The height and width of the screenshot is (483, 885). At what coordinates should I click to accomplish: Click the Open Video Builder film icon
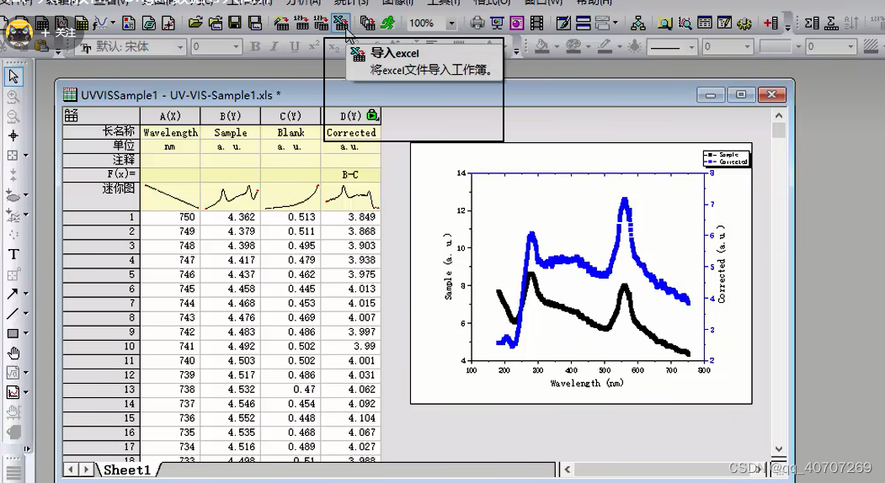pos(536,23)
